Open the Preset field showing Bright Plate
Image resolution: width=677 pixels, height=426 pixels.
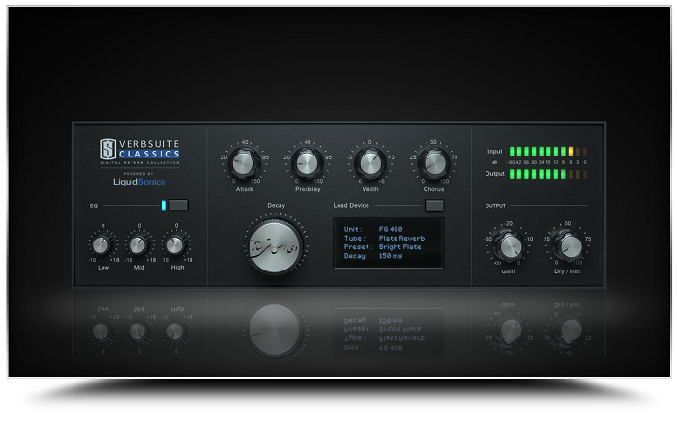click(x=387, y=245)
